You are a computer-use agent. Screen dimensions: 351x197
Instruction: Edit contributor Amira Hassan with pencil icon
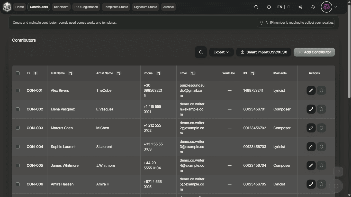tap(311, 184)
